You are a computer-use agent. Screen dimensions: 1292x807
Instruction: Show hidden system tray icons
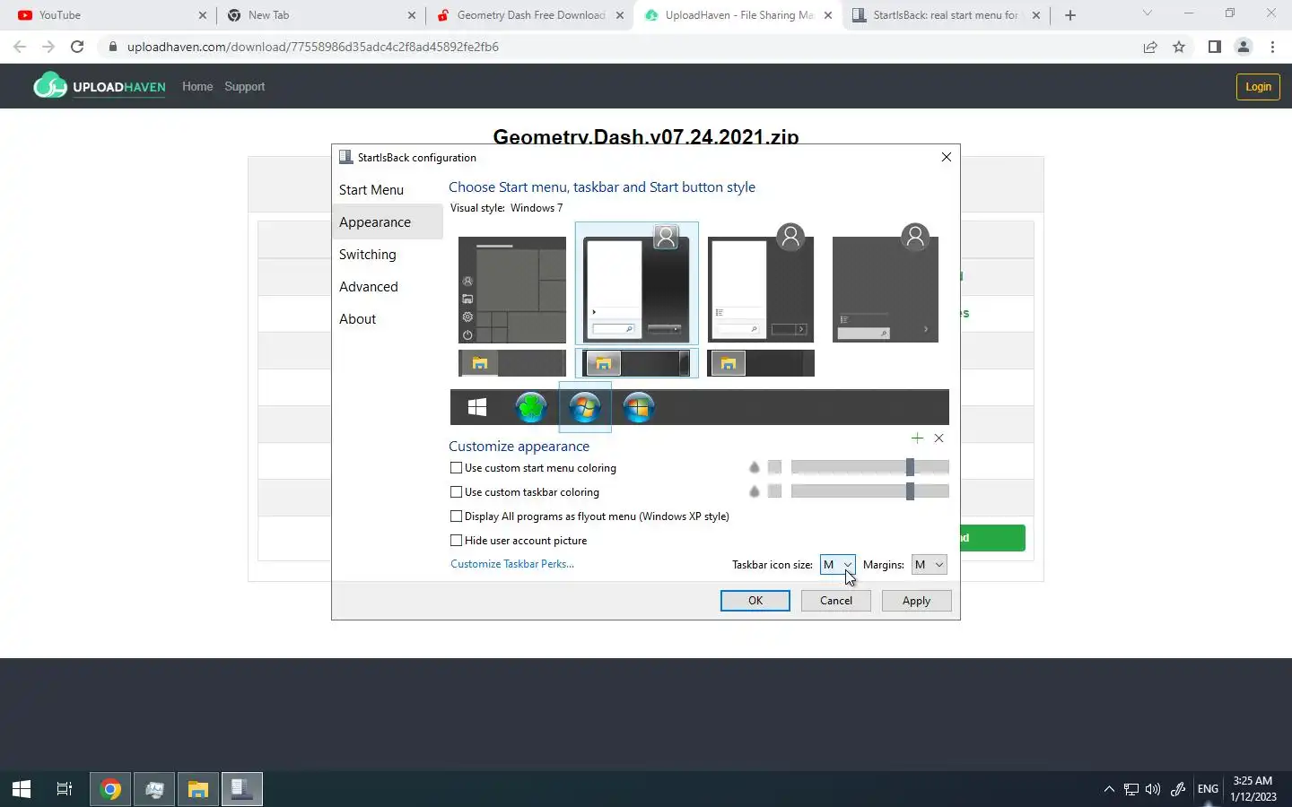coord(1109,789)
